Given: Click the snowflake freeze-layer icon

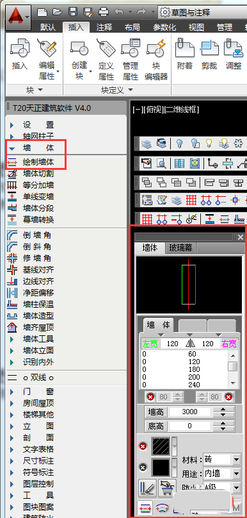Looking at the screenshot, I should (x=238, y=144).
